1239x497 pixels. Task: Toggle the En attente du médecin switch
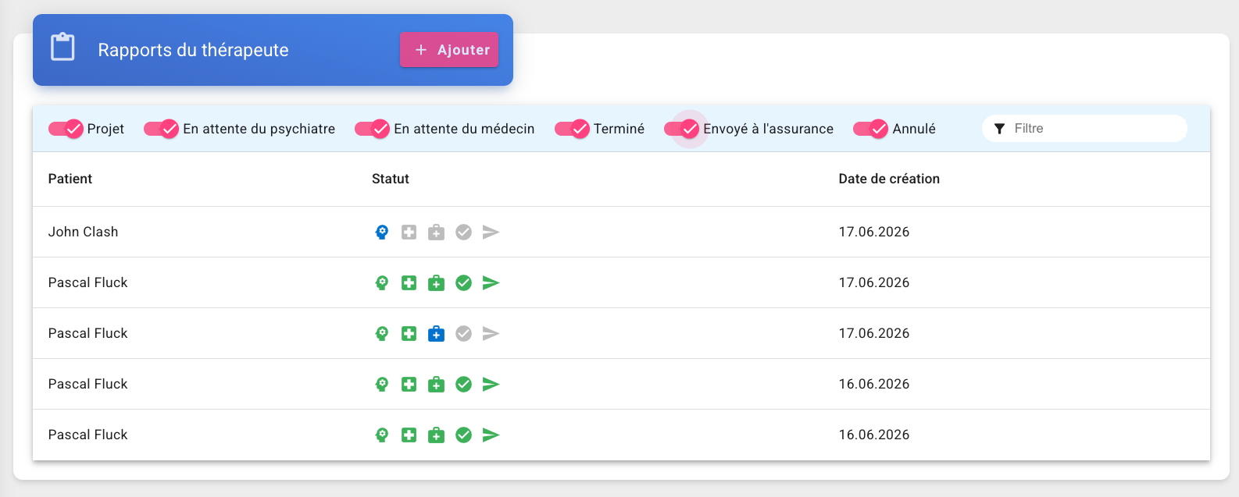[x=372, y=129]
